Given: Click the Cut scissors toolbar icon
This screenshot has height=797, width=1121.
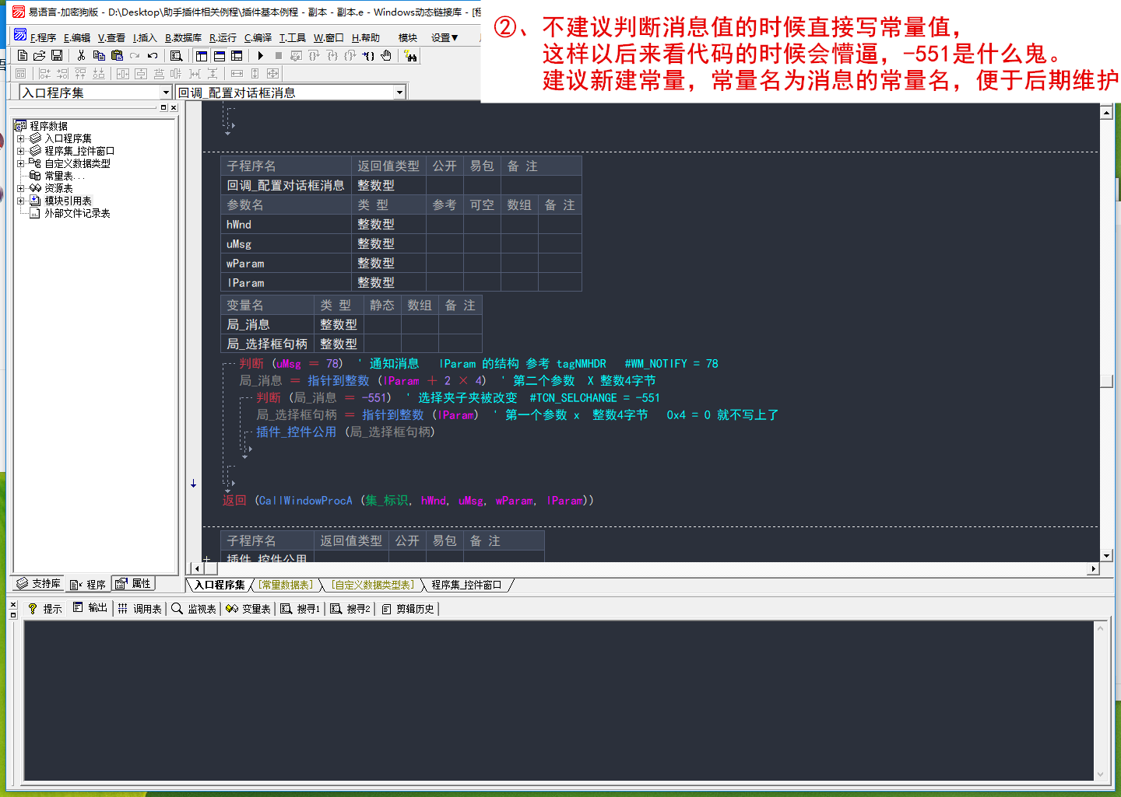Looking at the screenshot, I should [81, 56].
